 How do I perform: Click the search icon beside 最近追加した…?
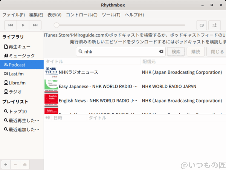coord(6,129)
